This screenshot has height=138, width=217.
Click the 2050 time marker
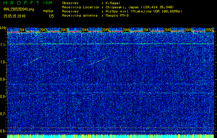[x=209, y=30]
